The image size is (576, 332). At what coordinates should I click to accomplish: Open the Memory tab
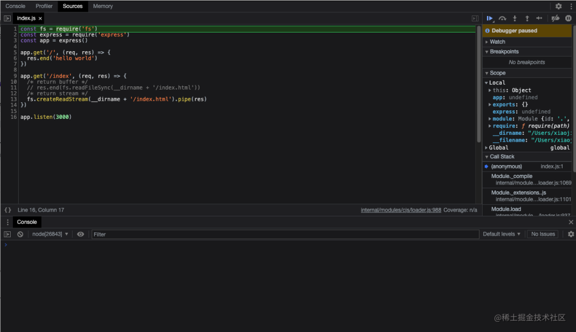[103, 6]
